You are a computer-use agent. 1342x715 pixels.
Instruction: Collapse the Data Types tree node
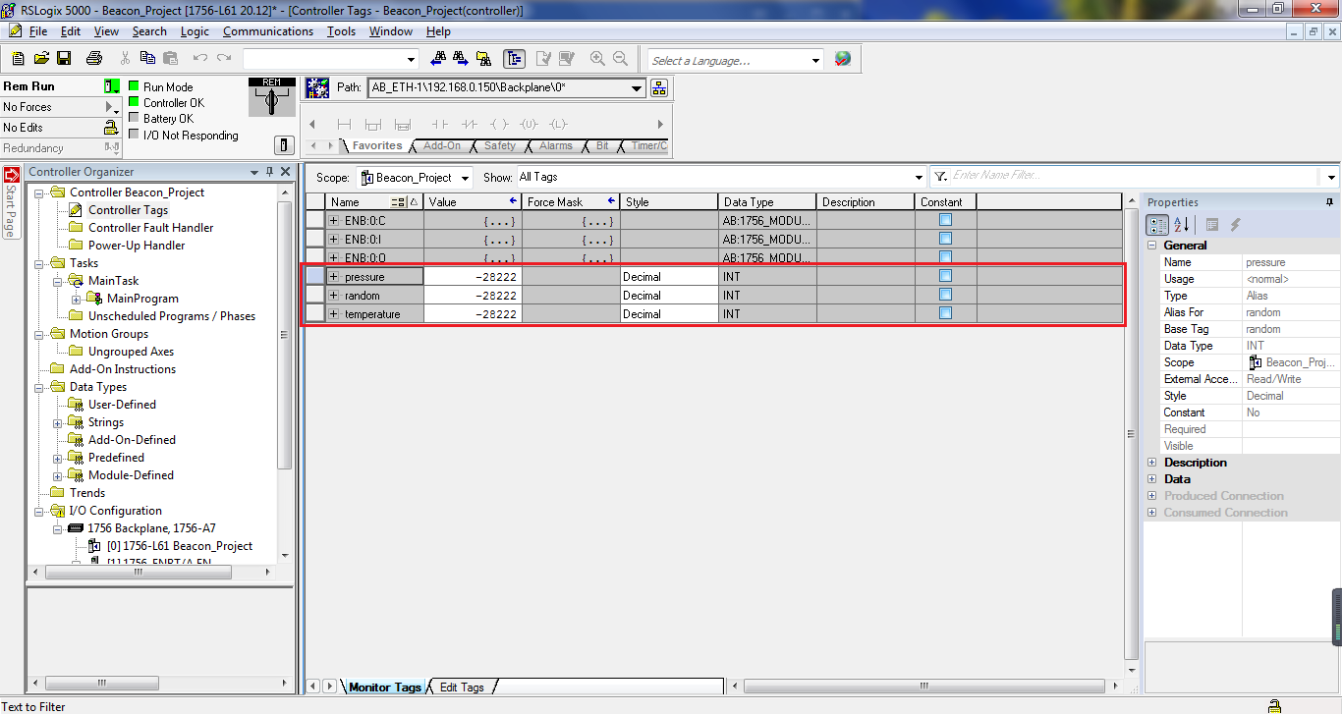pyautogui.click(x=40, y=387)
